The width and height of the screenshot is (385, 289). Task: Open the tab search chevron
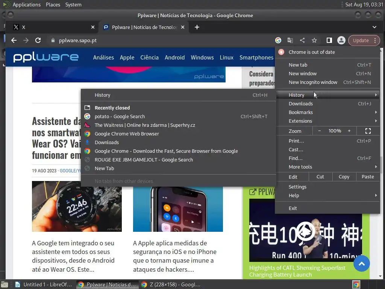(x=374, y=27)
